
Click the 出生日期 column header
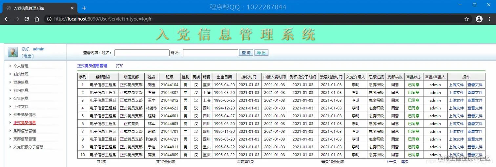(x=224, y=77)
